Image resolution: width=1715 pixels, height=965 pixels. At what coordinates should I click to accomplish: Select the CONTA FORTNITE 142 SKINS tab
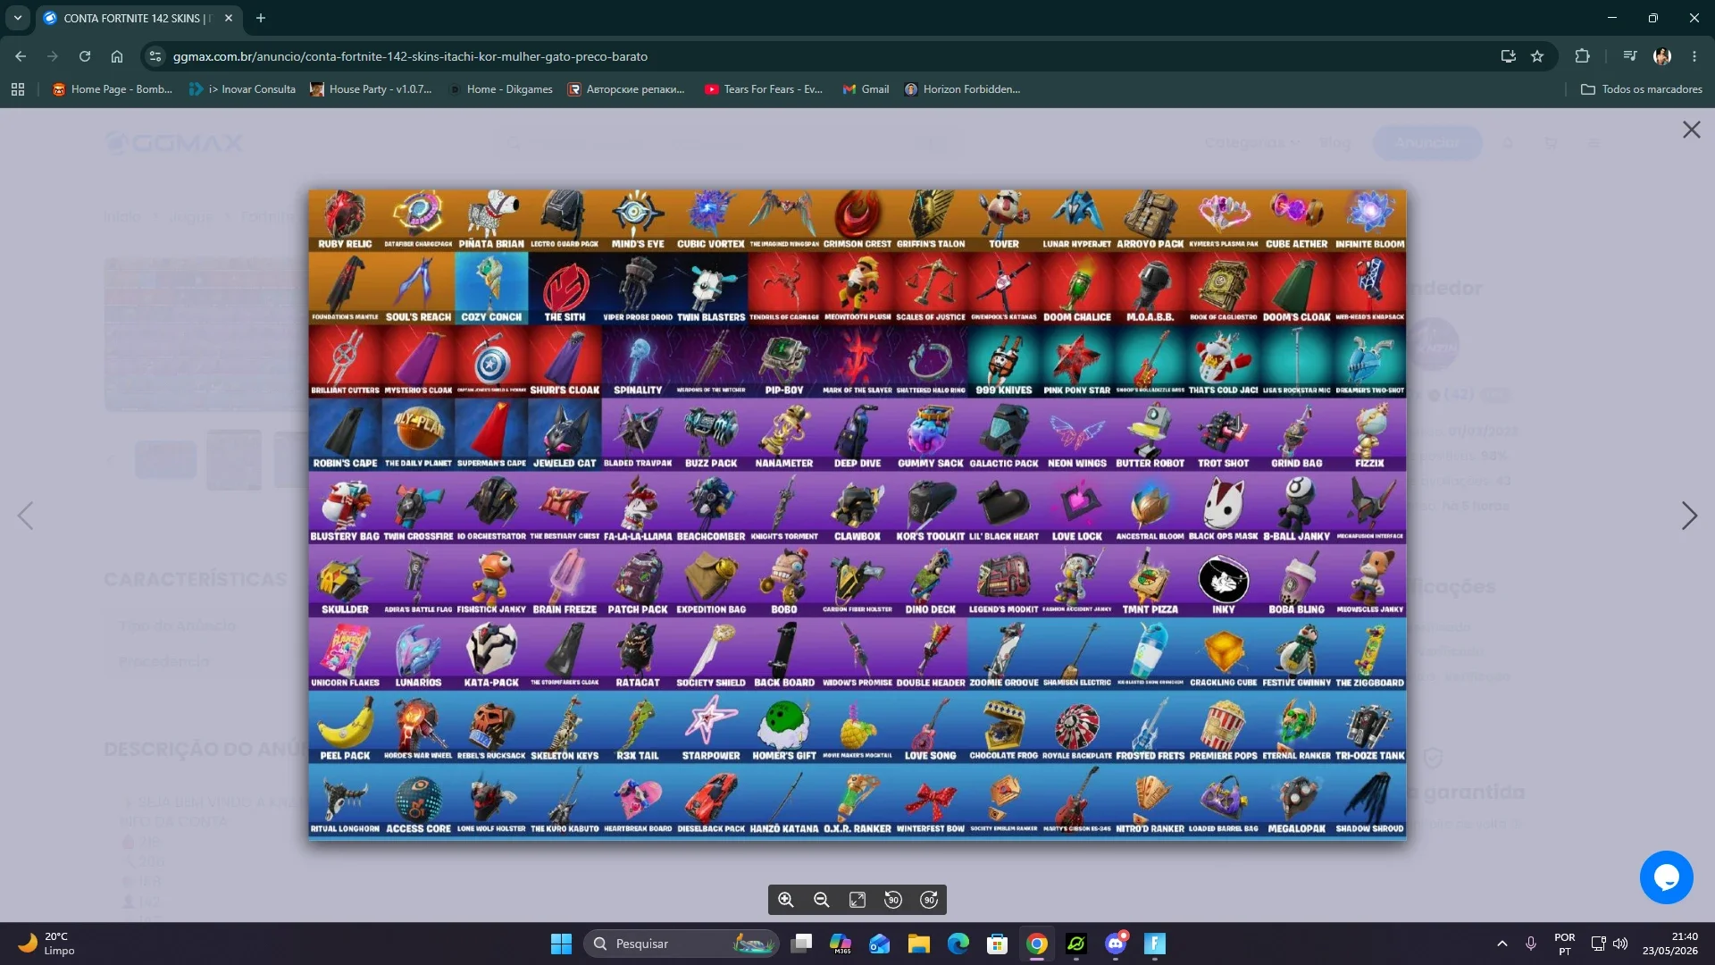click(139, 18)
